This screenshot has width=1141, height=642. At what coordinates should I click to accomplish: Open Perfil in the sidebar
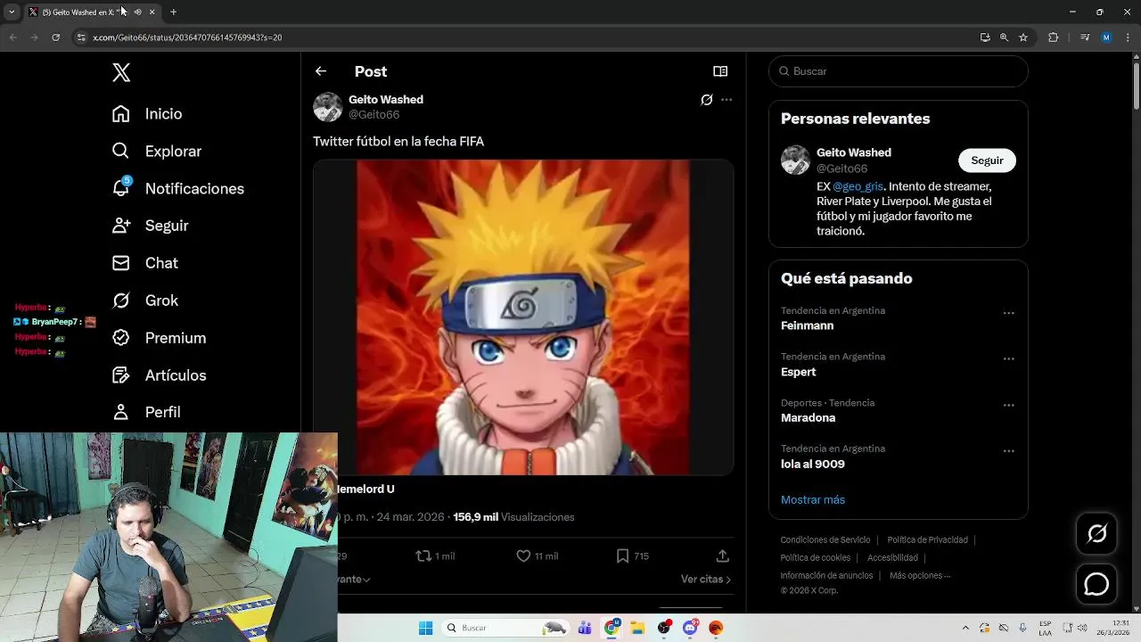(146, 412)
